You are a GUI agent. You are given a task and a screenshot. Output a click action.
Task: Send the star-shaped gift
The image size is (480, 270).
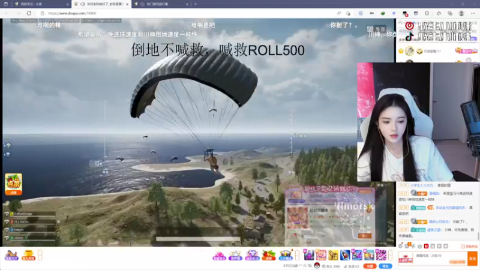click(x=235, y=256)
